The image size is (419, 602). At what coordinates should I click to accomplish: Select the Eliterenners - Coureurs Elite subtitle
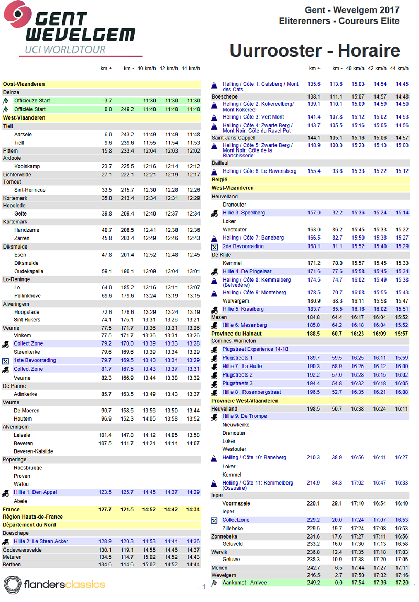click(339, 21)
